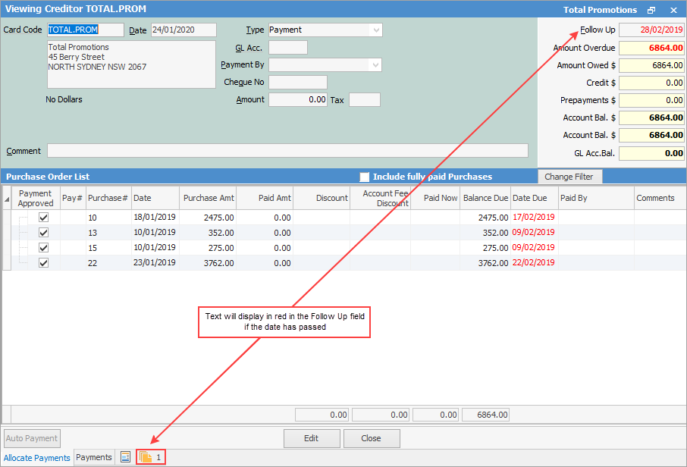Image resolution: width=687 pixels, height=467 pixels.
Task: Click the restore window icon in title bar
Action: [x=651, y=10]
